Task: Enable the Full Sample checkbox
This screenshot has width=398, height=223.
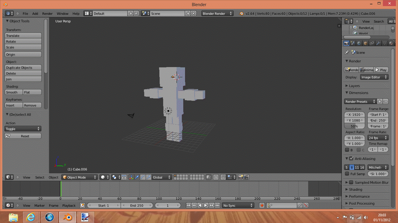Action: pos(347,174)
